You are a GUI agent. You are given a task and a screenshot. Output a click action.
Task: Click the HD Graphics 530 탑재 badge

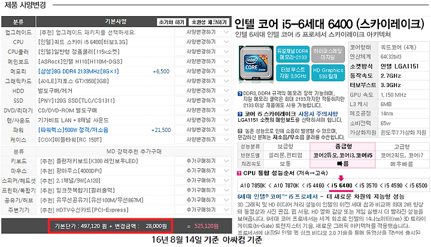coord(328,73)
